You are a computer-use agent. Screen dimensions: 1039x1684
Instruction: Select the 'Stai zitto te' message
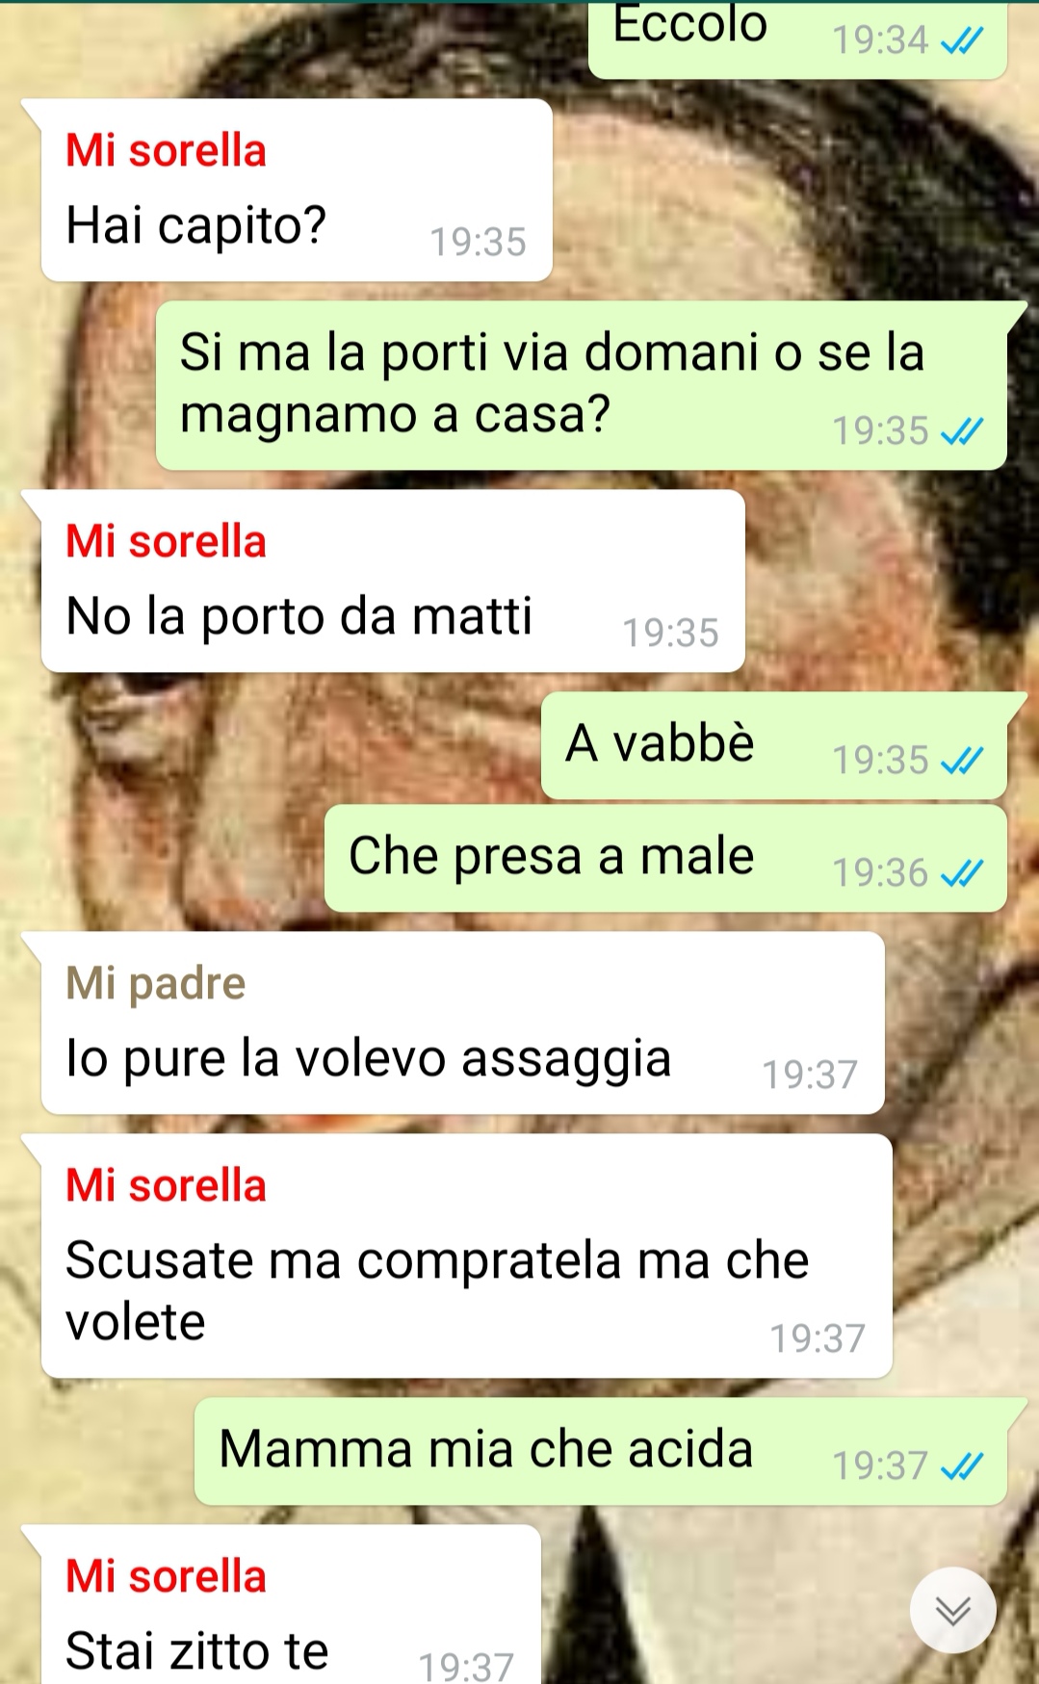[291, 1606]
